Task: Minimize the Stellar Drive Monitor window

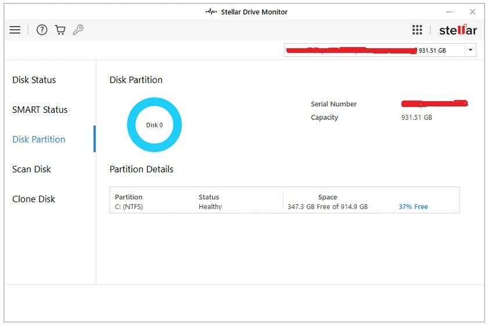Action: [448, 12]
